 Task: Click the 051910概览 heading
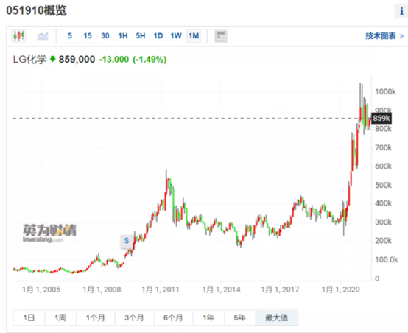(36, 10)
